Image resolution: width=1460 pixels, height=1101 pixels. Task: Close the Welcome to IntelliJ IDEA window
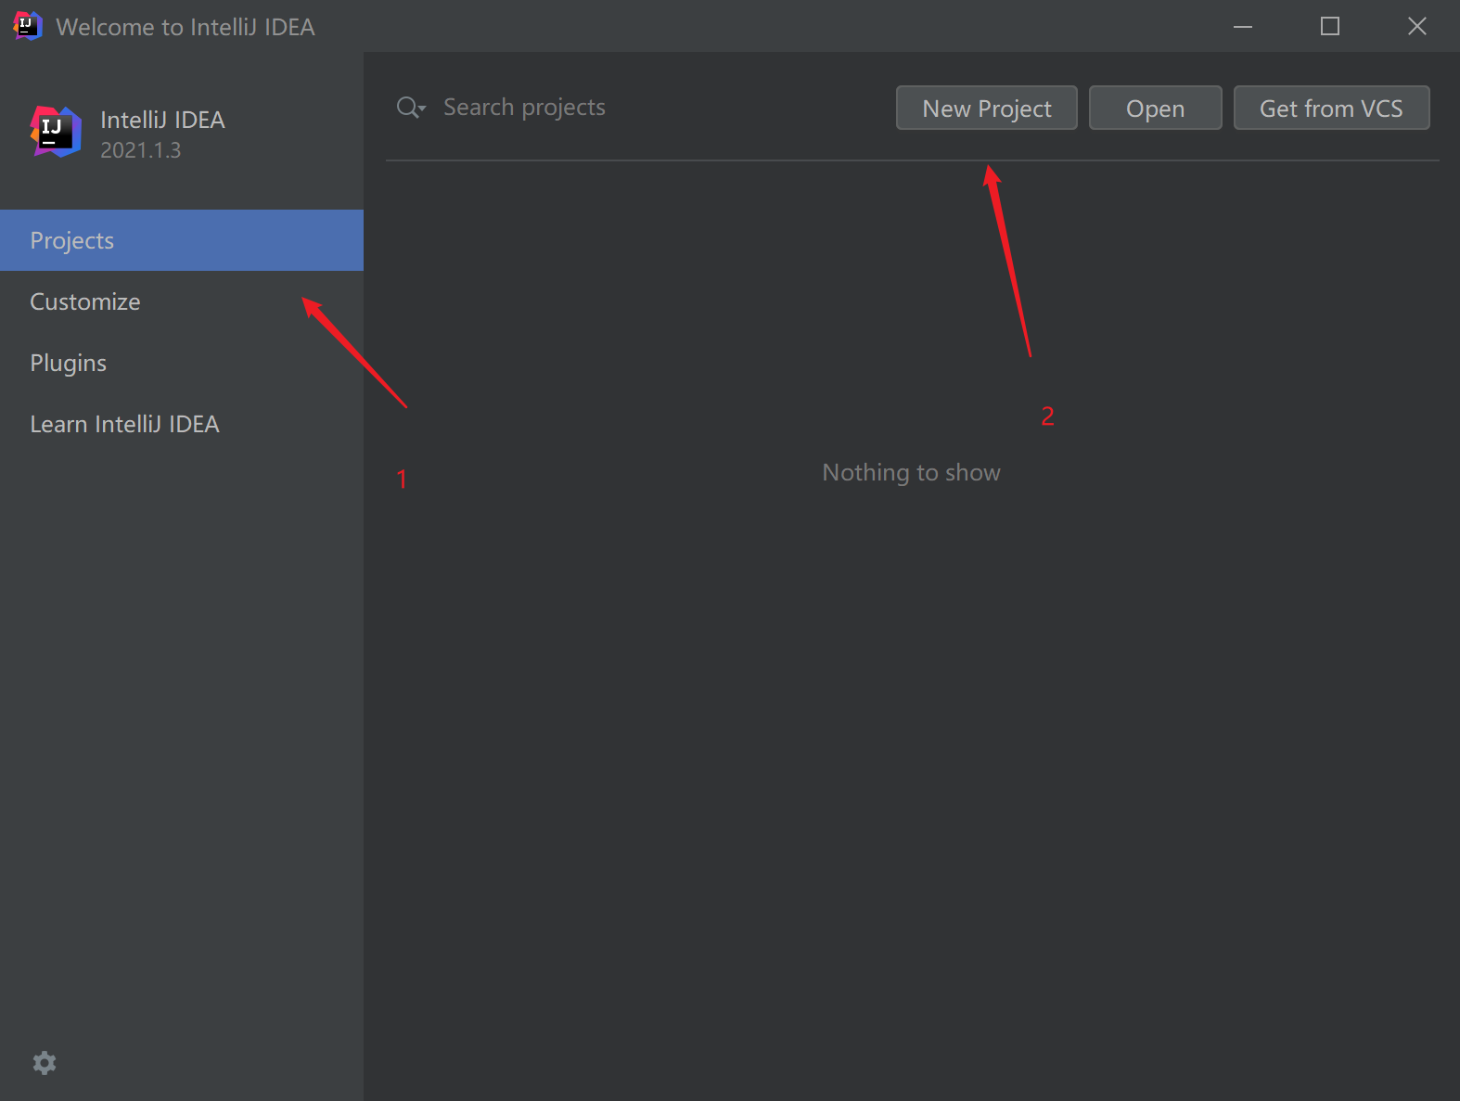[x=1416, y=26]
